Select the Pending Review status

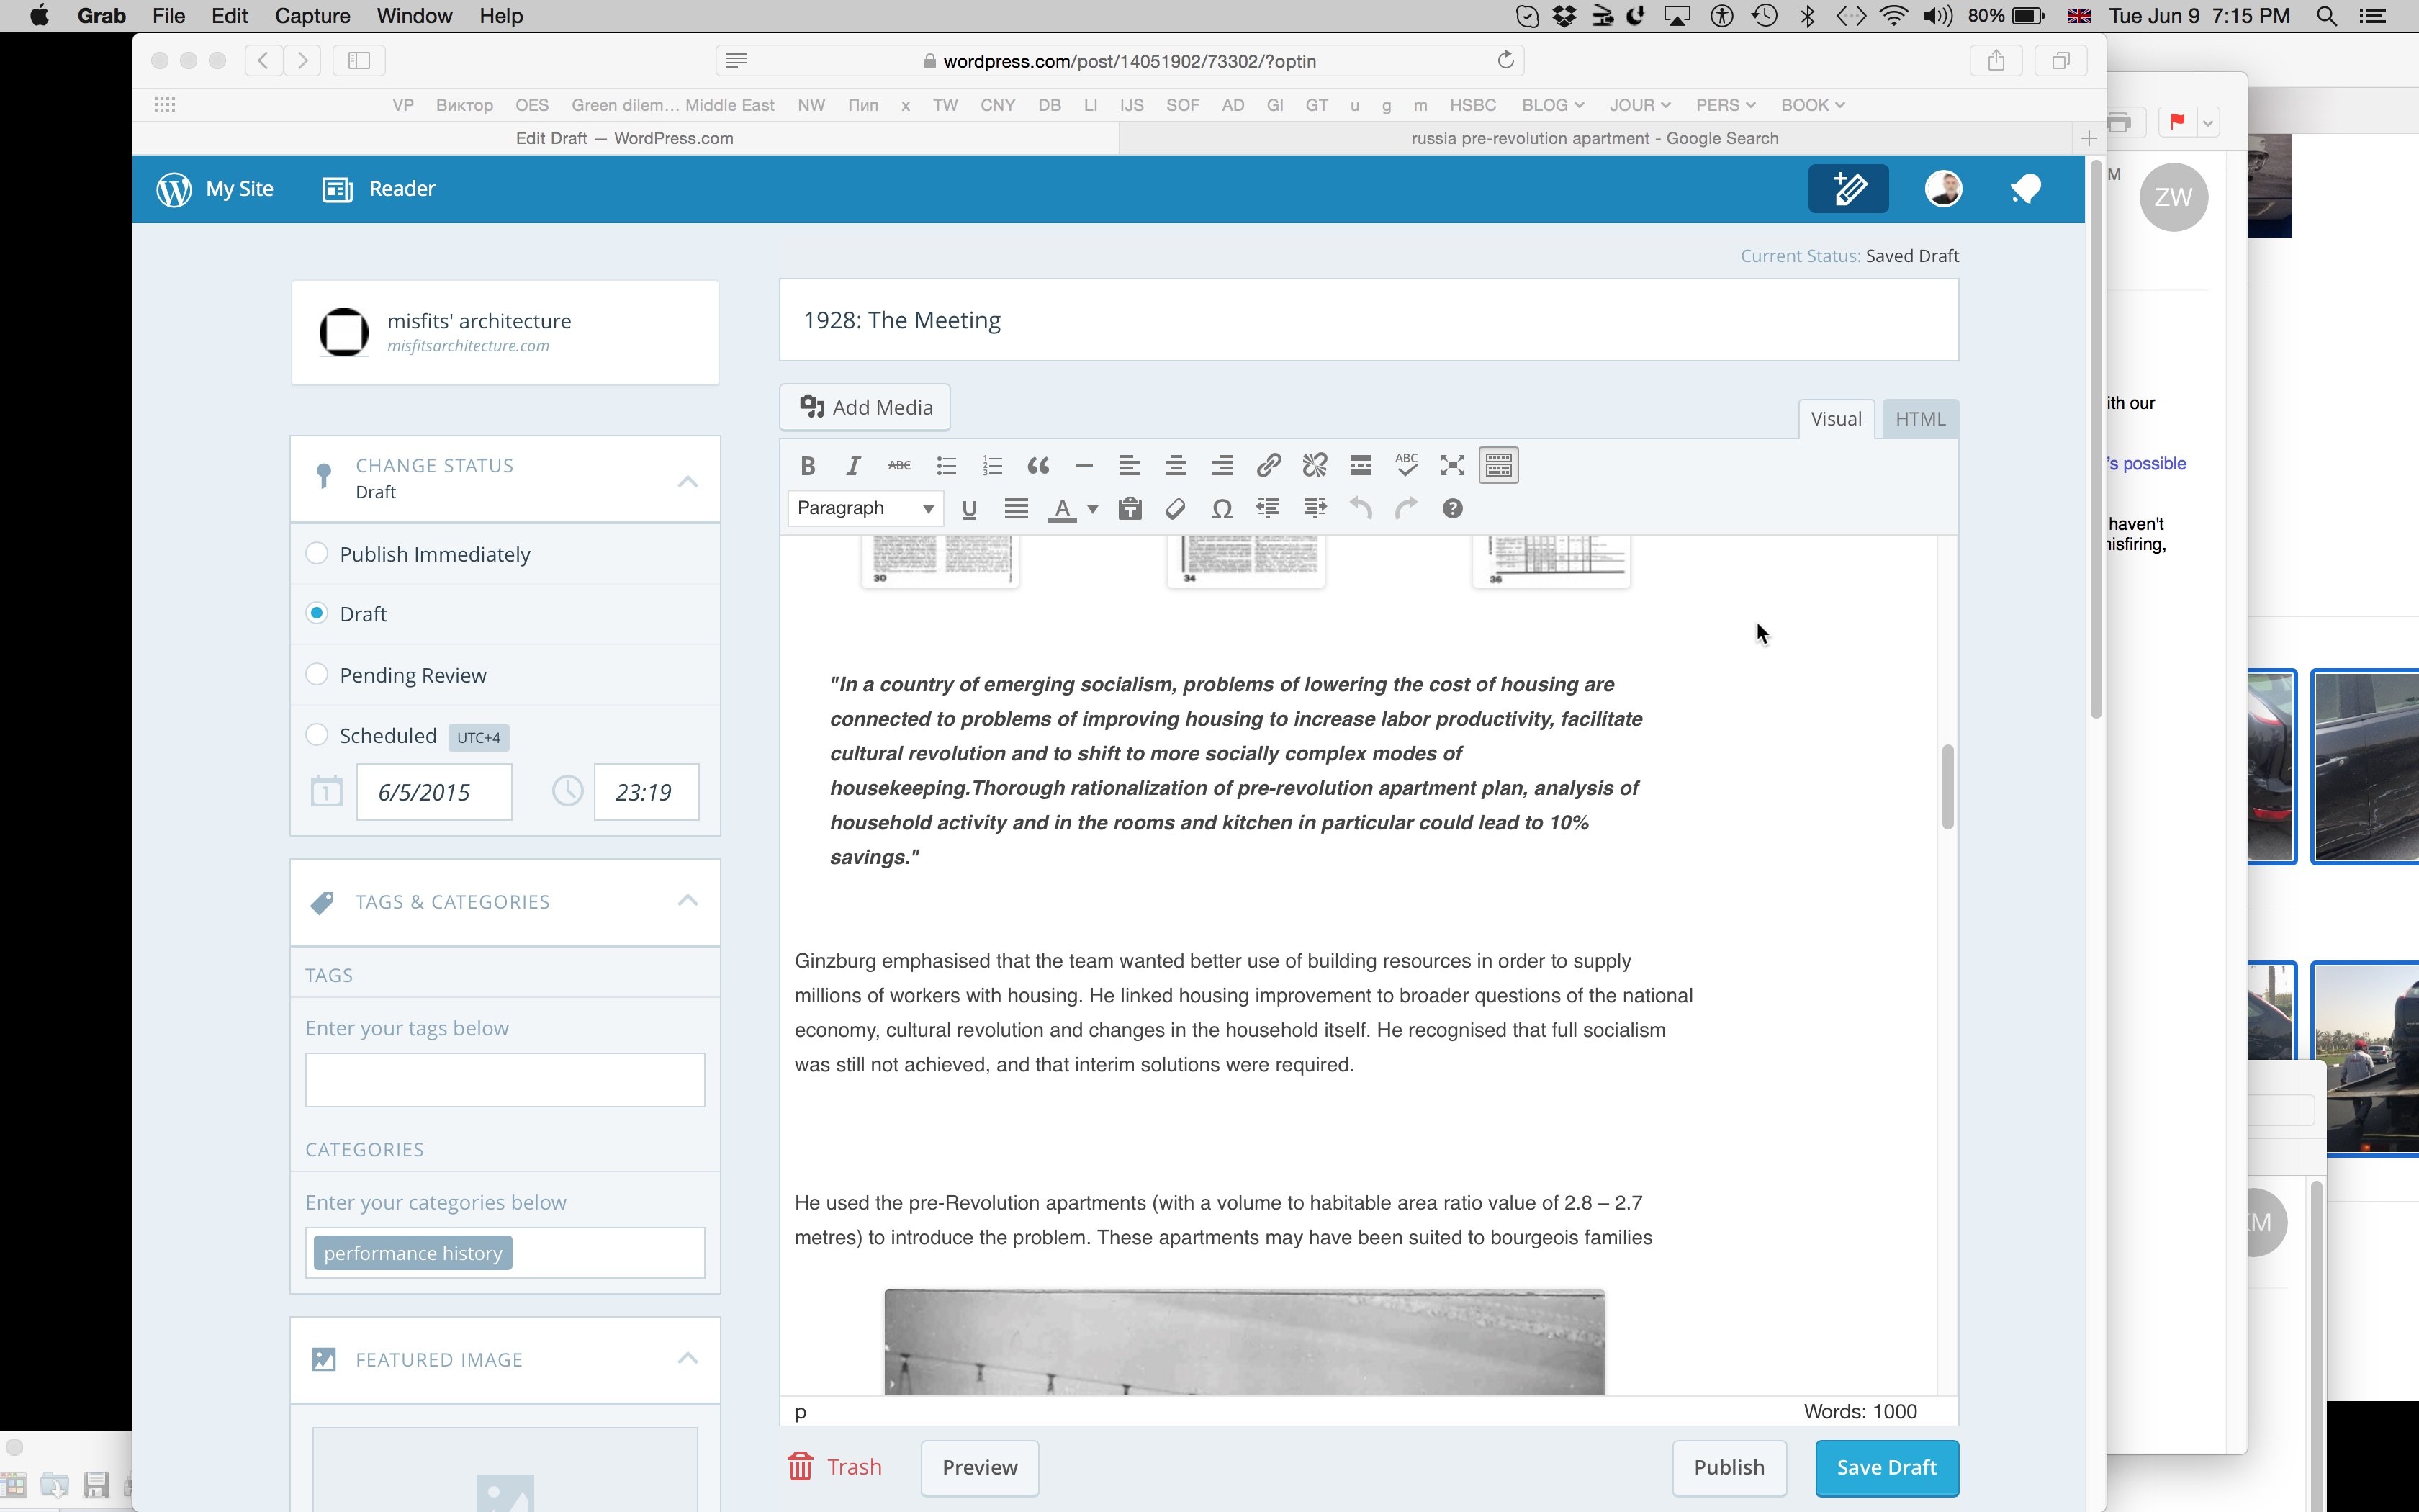[x=317, y=675]
